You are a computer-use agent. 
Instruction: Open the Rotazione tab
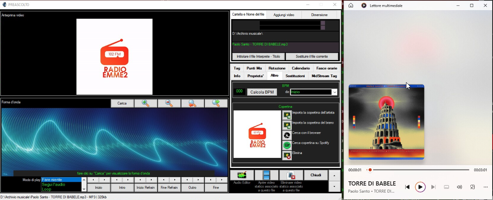pos(277,68)
